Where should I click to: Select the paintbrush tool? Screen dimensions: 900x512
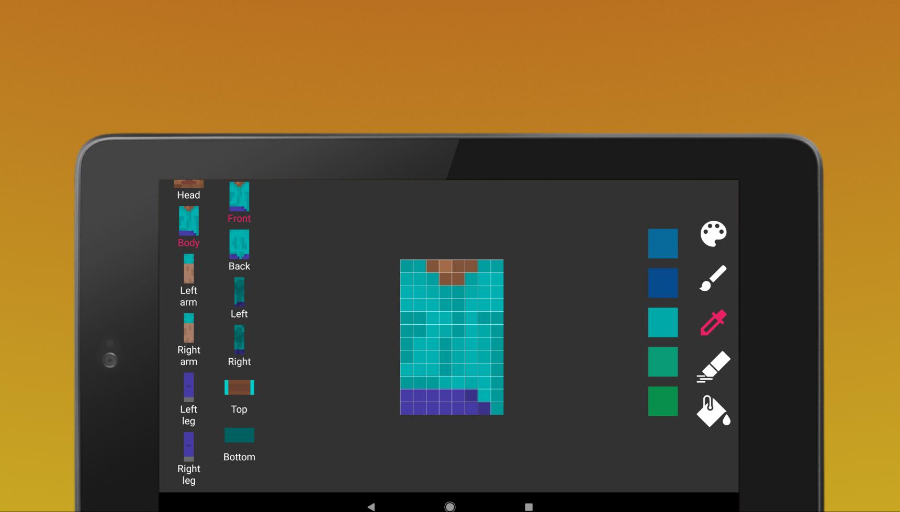point(713,278)
